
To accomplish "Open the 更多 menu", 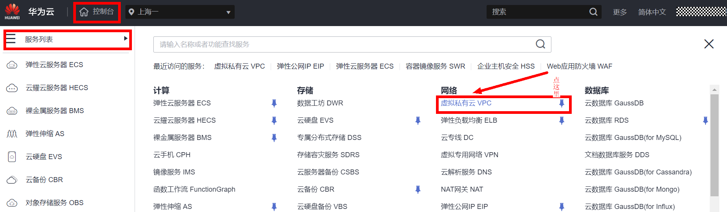I will [620, 12].
